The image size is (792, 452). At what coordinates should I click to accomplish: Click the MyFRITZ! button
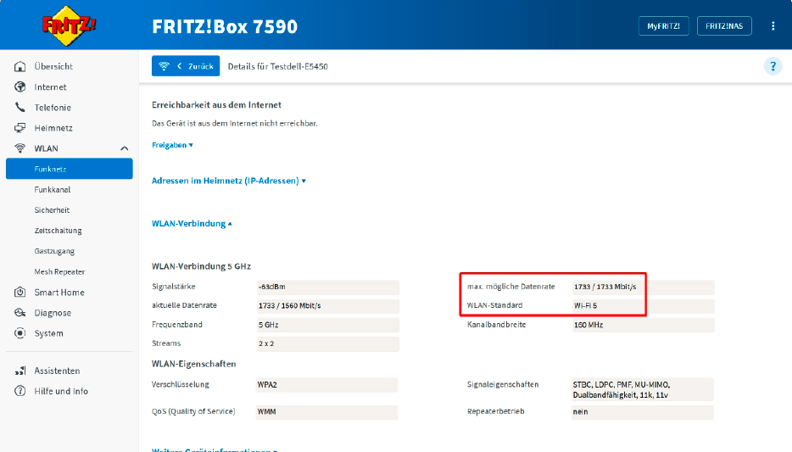664,26
